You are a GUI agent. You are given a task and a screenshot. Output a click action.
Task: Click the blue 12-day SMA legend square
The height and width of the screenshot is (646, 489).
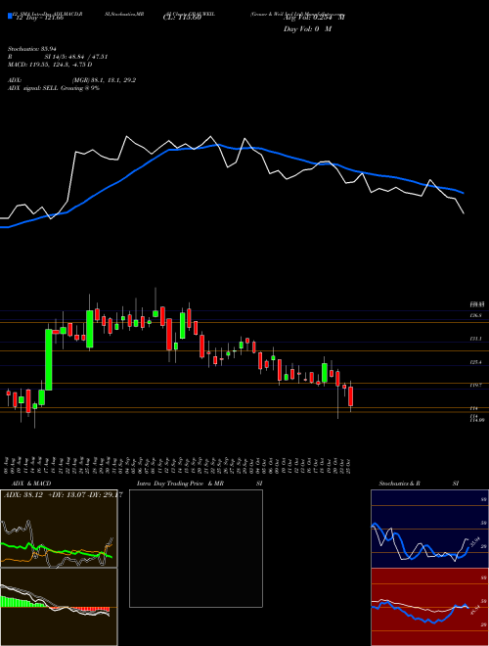(10, 16)
